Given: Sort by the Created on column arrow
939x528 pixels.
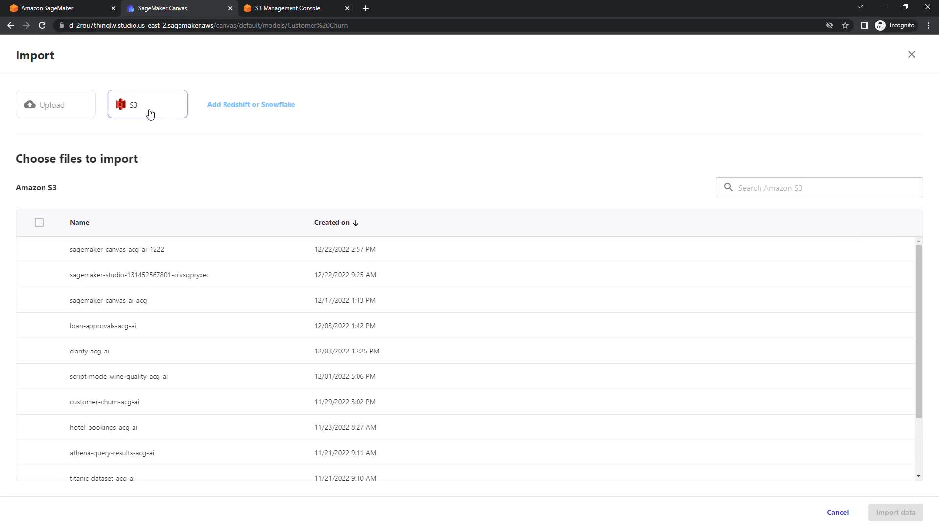Looking at the screenshot, I should click(x=356, y=223).
